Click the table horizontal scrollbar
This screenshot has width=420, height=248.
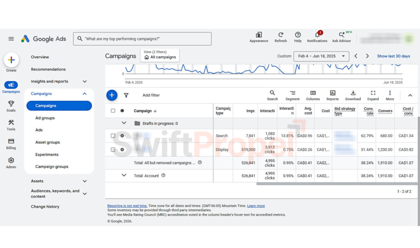337,184
